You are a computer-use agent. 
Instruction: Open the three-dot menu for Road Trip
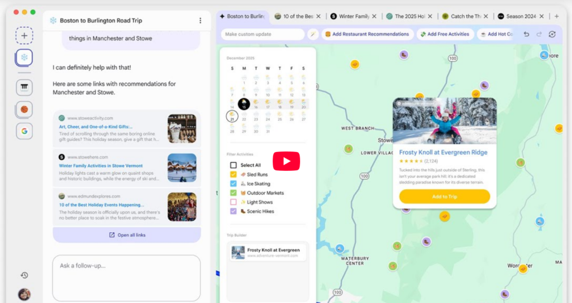coord(200,21)
